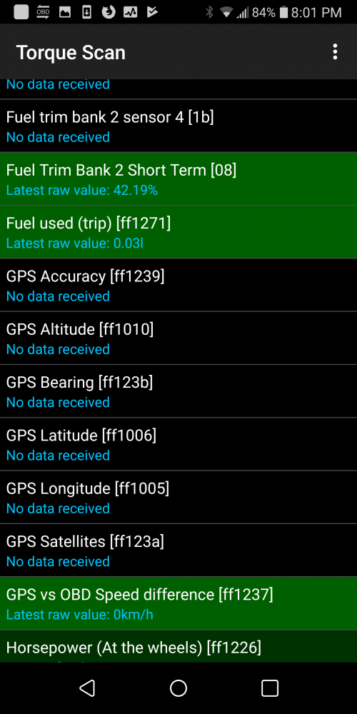Viewport: 357px width, 714px height.
Task: Open GPS Longitude [ff1005] list entry
Action: (x=178, y=497)
